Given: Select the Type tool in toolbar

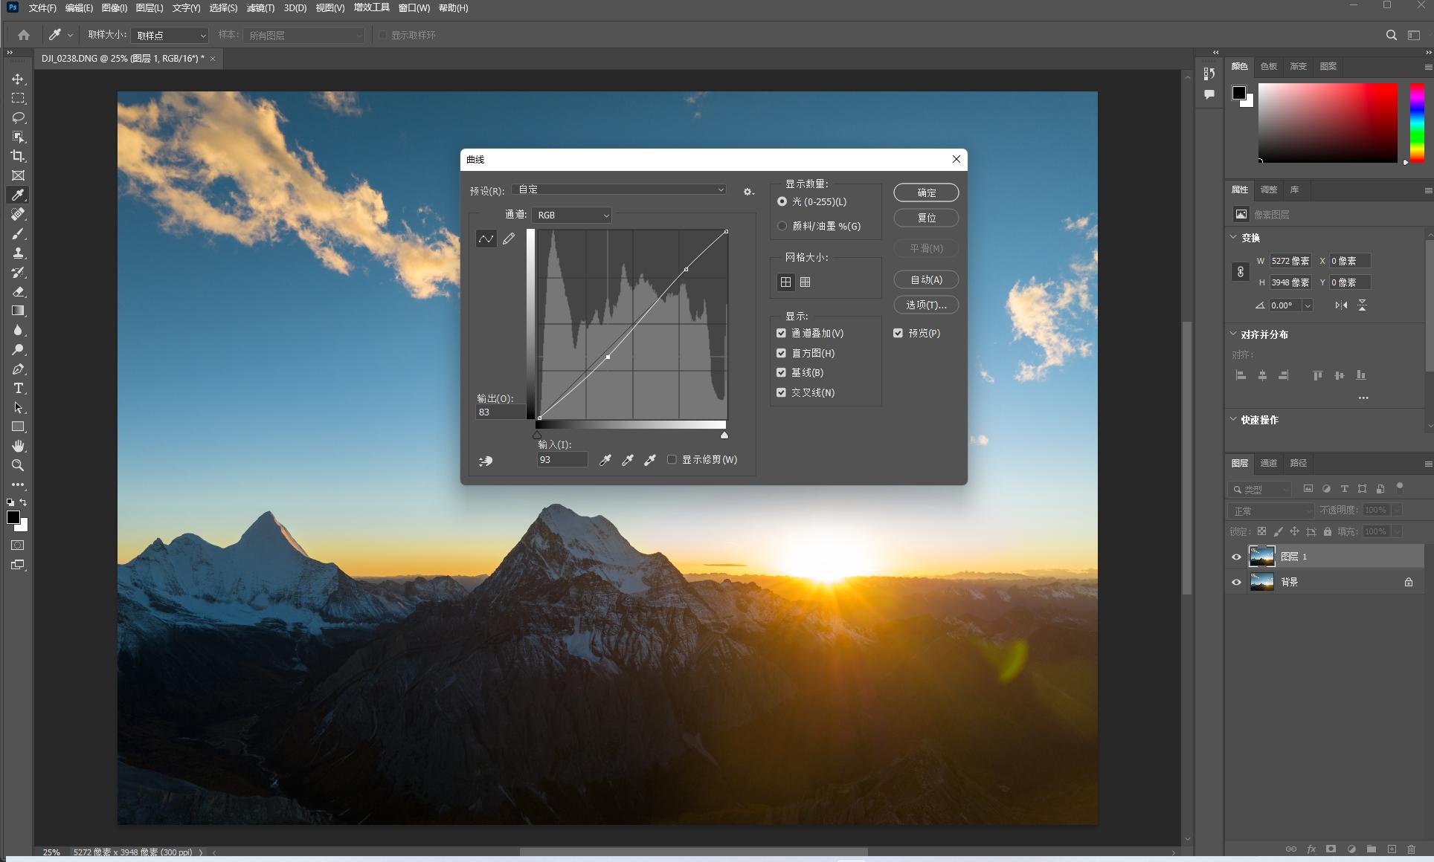Looking at the screenshot, I should coord(18,388).
